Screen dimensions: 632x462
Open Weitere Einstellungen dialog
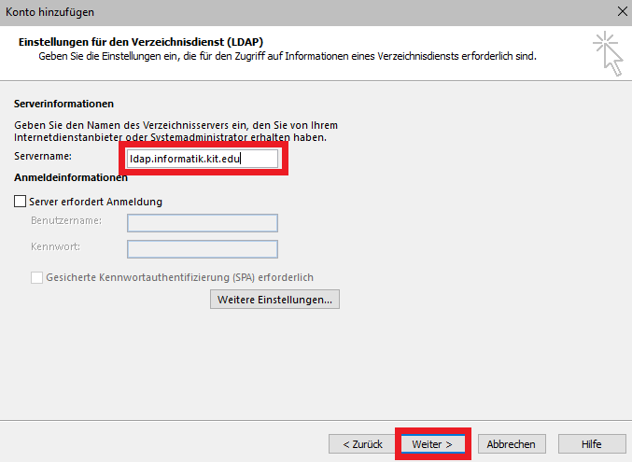[x=274, y=300]
